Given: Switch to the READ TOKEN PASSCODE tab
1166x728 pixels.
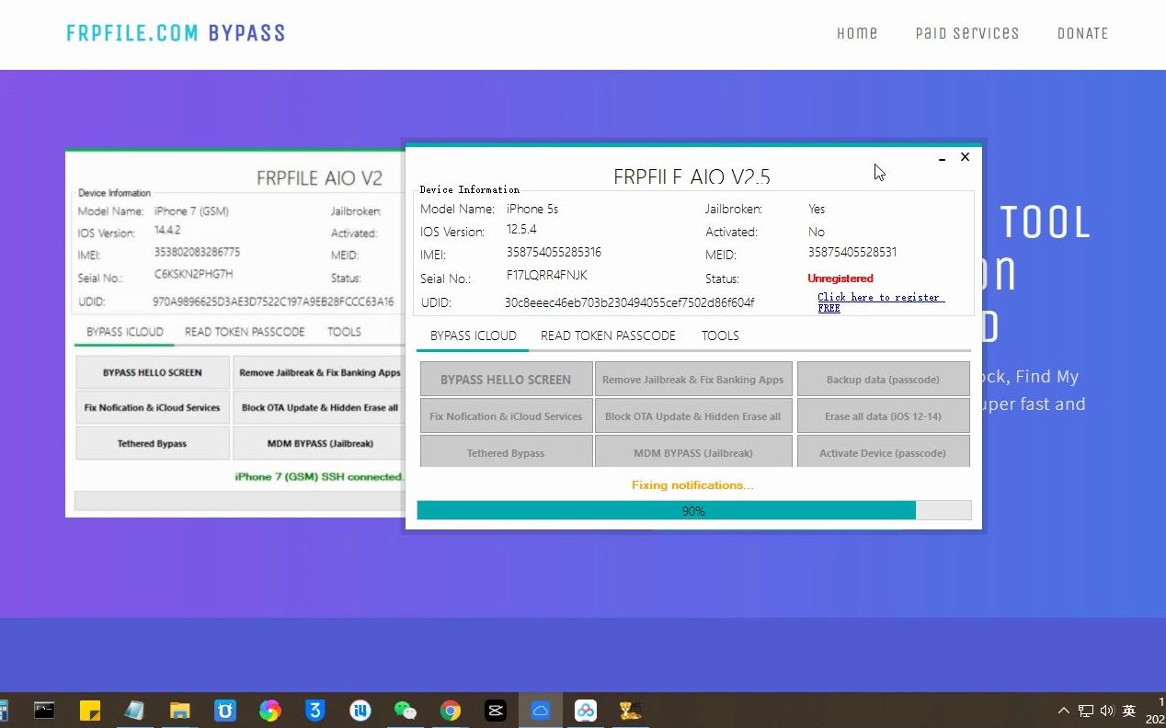Looking at the screenshot, I should point(607,336).
